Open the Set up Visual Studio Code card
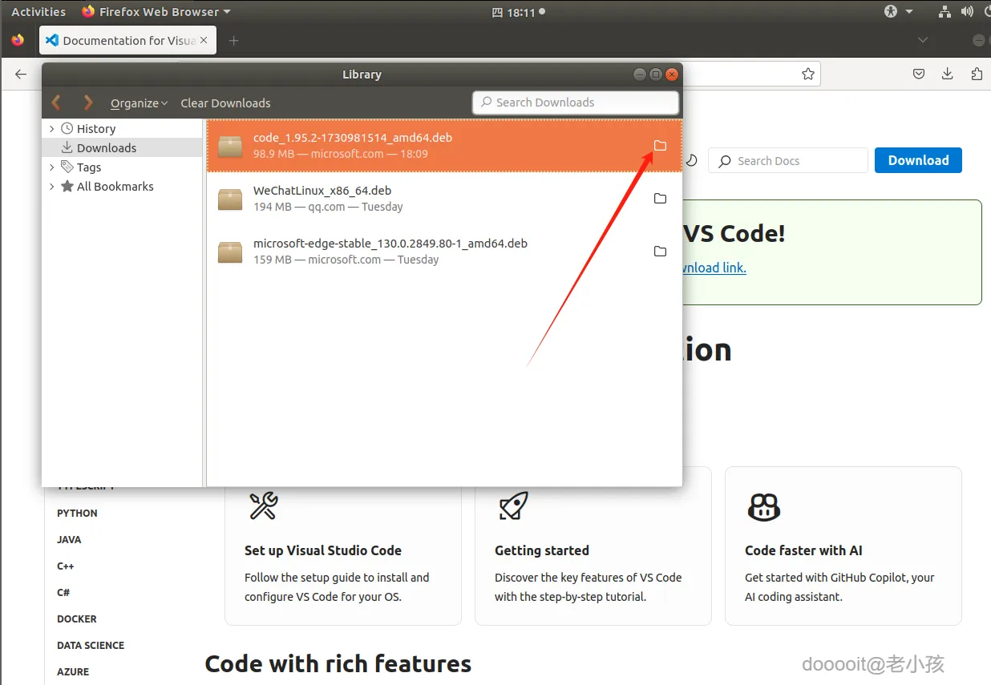This screenshot has width=991, height=685. coord(343,546)
